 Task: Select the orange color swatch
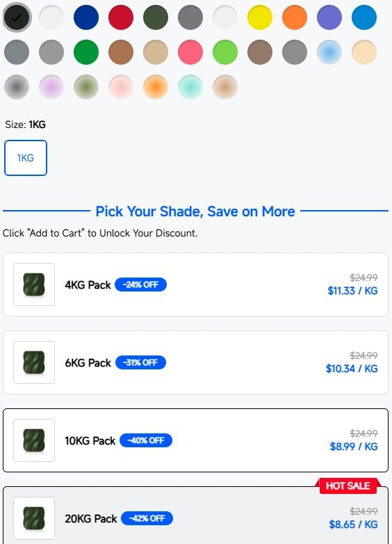pyautogui.click(x=295, y=17)
